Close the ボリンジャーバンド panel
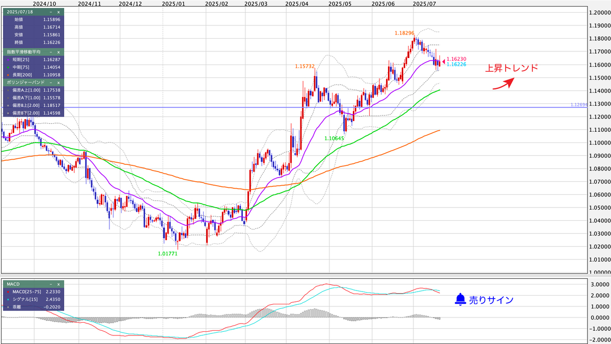Image resolution: width=611 pixels, height=344 pixels. click(x=58, y=82)
